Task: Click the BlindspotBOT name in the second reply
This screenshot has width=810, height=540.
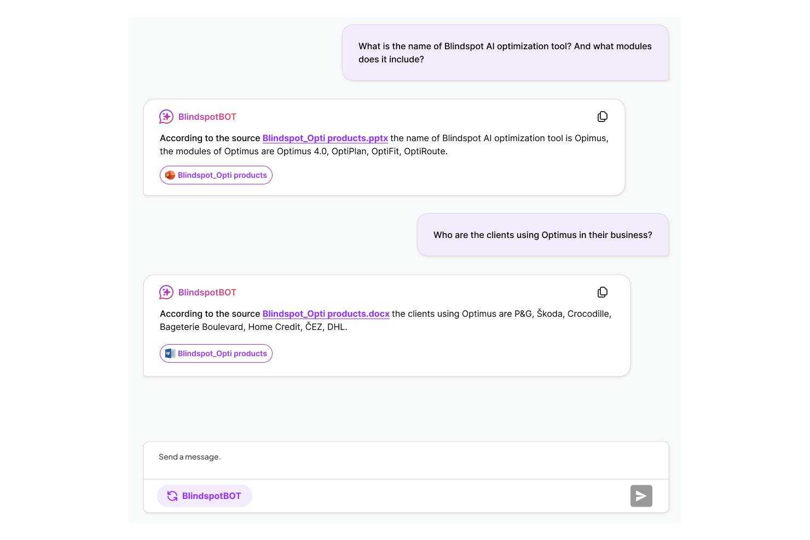Action: (207, 293)
